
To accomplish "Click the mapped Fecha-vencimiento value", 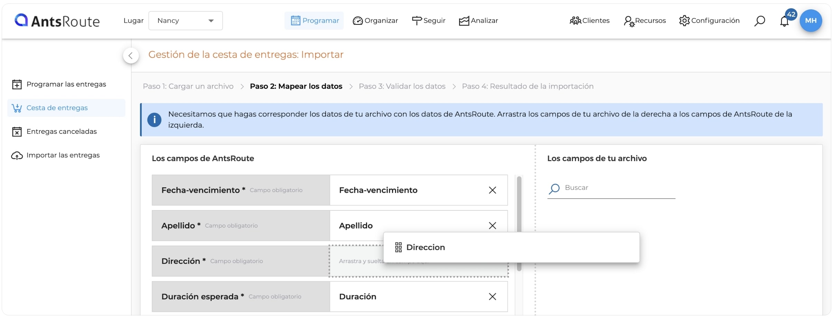I will click(x=378, y=190).
